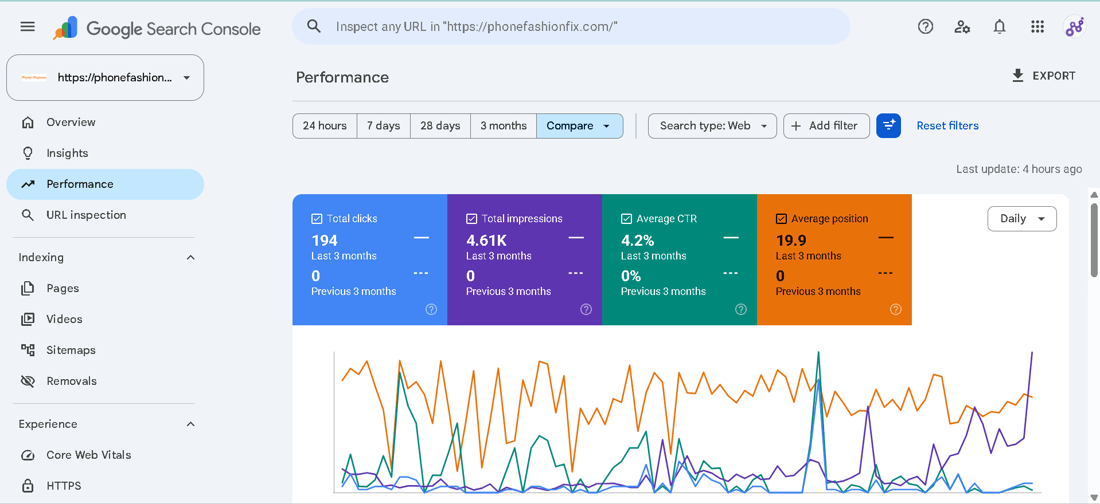Screen dimensions: 1100x504
Task: Click the 'Last update: 4 hours ago' text
Action: (x=1019, y=169)
